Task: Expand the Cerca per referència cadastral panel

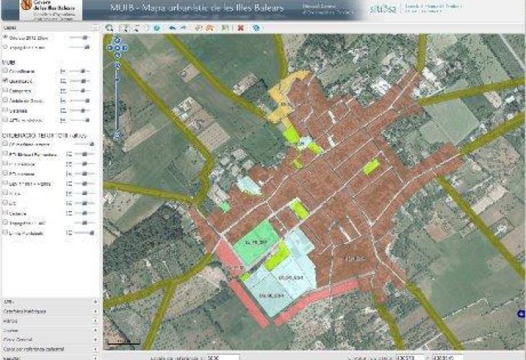Action: pyautogui.click(x=95, y=348)
